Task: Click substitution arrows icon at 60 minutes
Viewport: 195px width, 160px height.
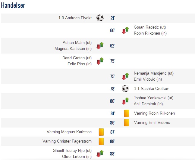Action: [125, 30]
